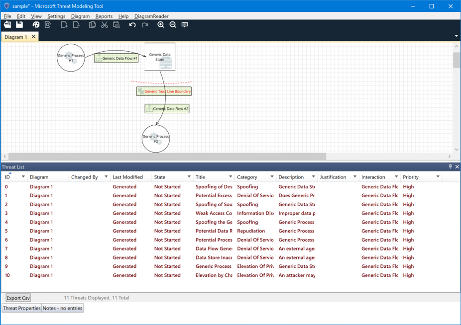Click the canvas scroll down arrow

click(x=457, y=150)
